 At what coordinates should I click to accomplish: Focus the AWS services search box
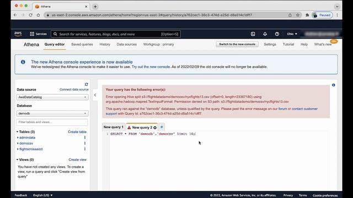(x=116, y=34)
